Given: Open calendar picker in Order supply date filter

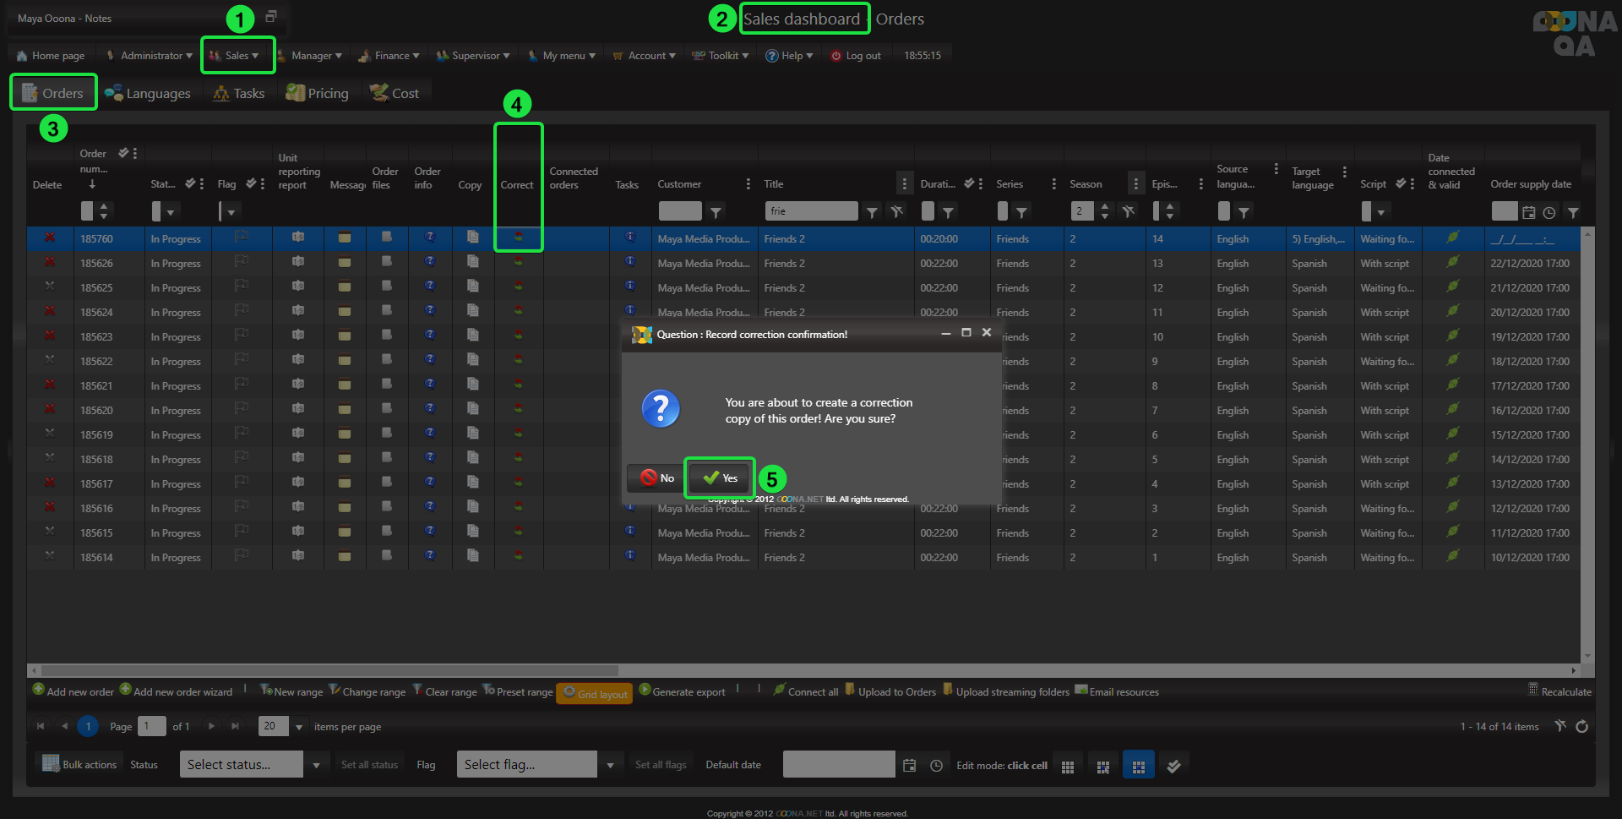Looking at the screenshot, I should 1528,212.
